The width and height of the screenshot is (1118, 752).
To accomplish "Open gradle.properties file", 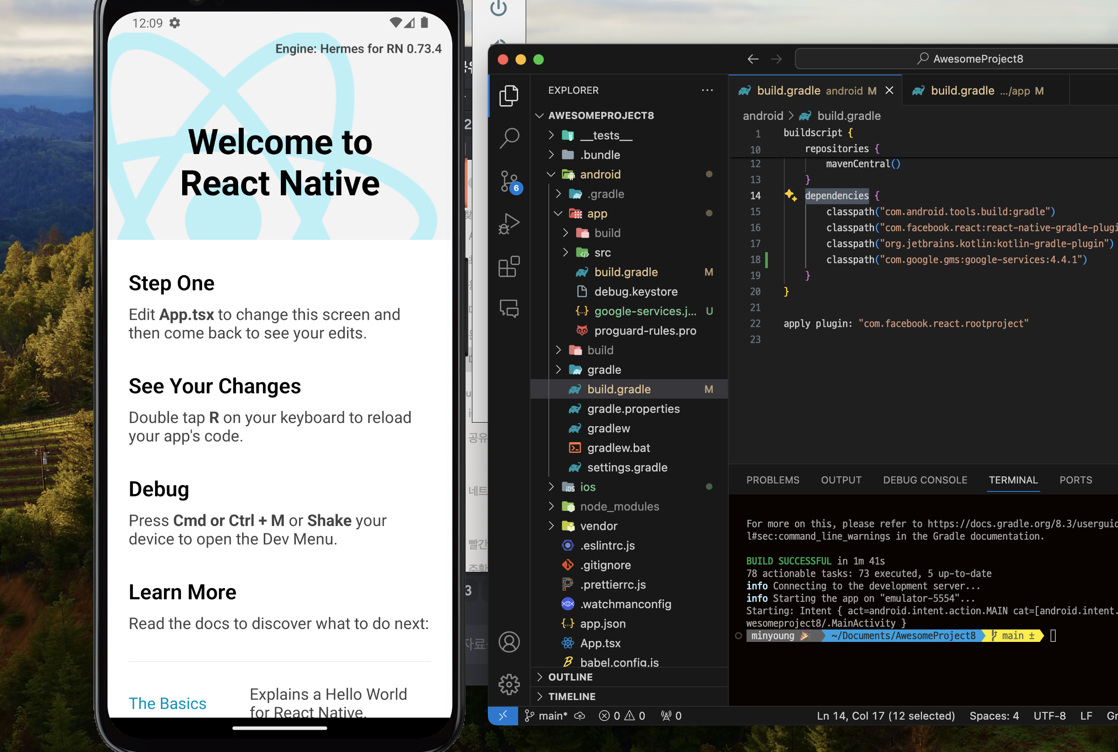I will pos(629,408).
